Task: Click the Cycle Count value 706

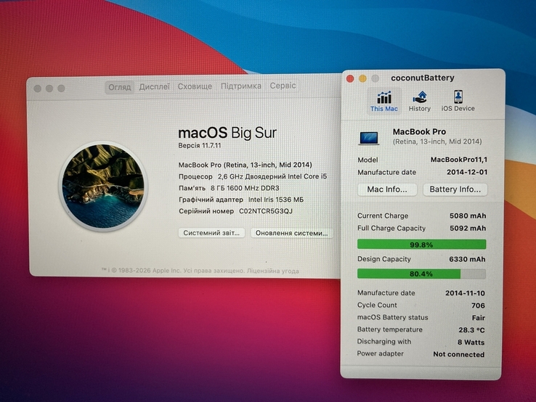Action: (478, 305)
